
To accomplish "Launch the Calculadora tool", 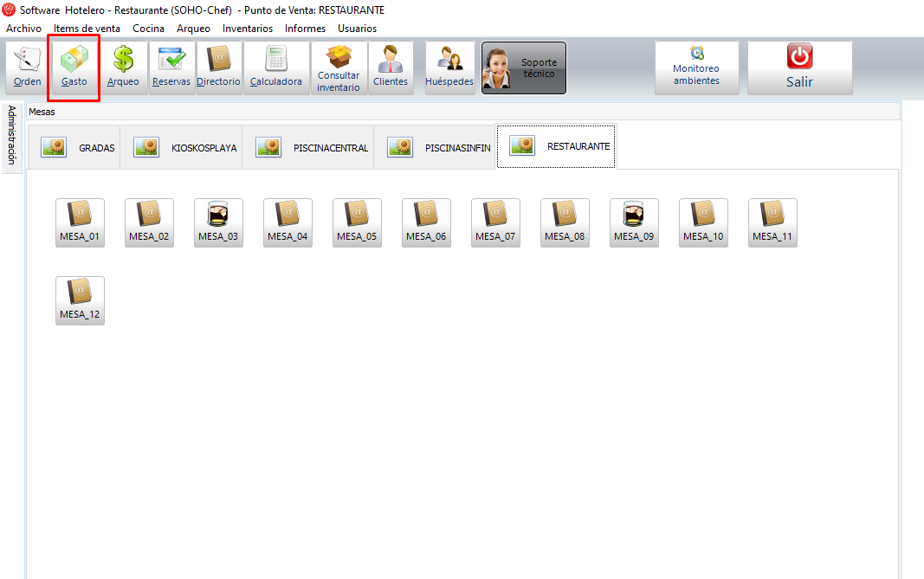I will tap(275, 68).
